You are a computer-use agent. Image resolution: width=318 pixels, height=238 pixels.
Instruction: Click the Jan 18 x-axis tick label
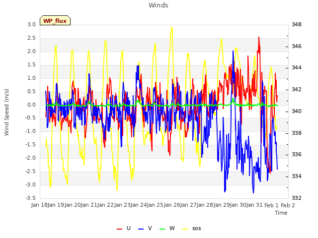tap(39, 205)
